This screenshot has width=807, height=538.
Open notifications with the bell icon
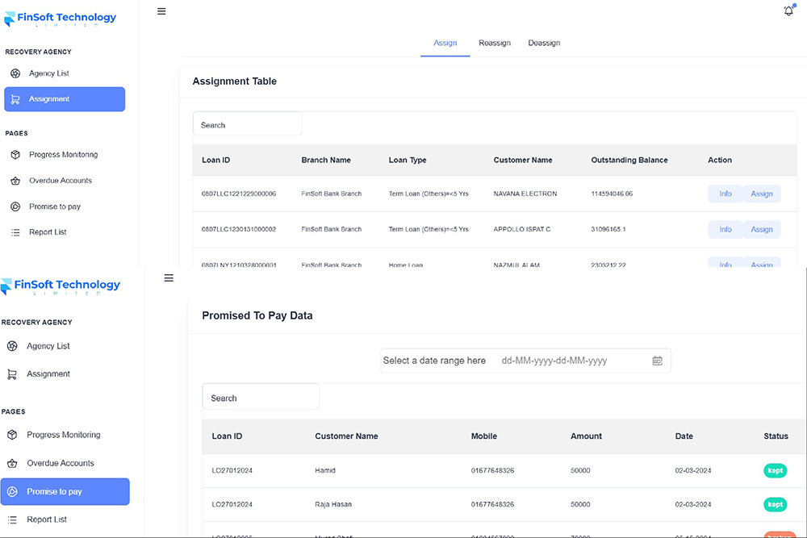point(789,10)
